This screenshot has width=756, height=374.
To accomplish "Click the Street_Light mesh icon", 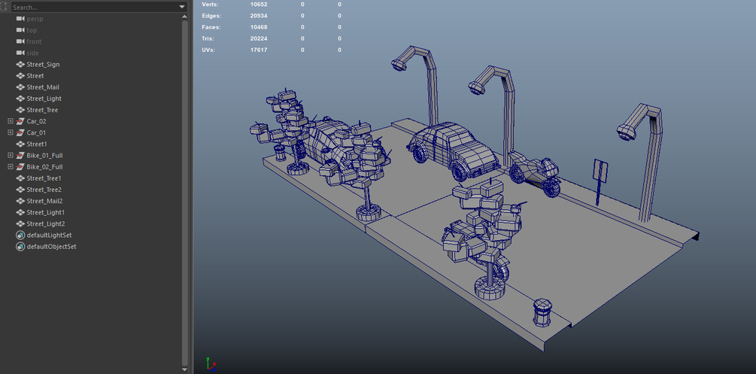I will 20,99.
